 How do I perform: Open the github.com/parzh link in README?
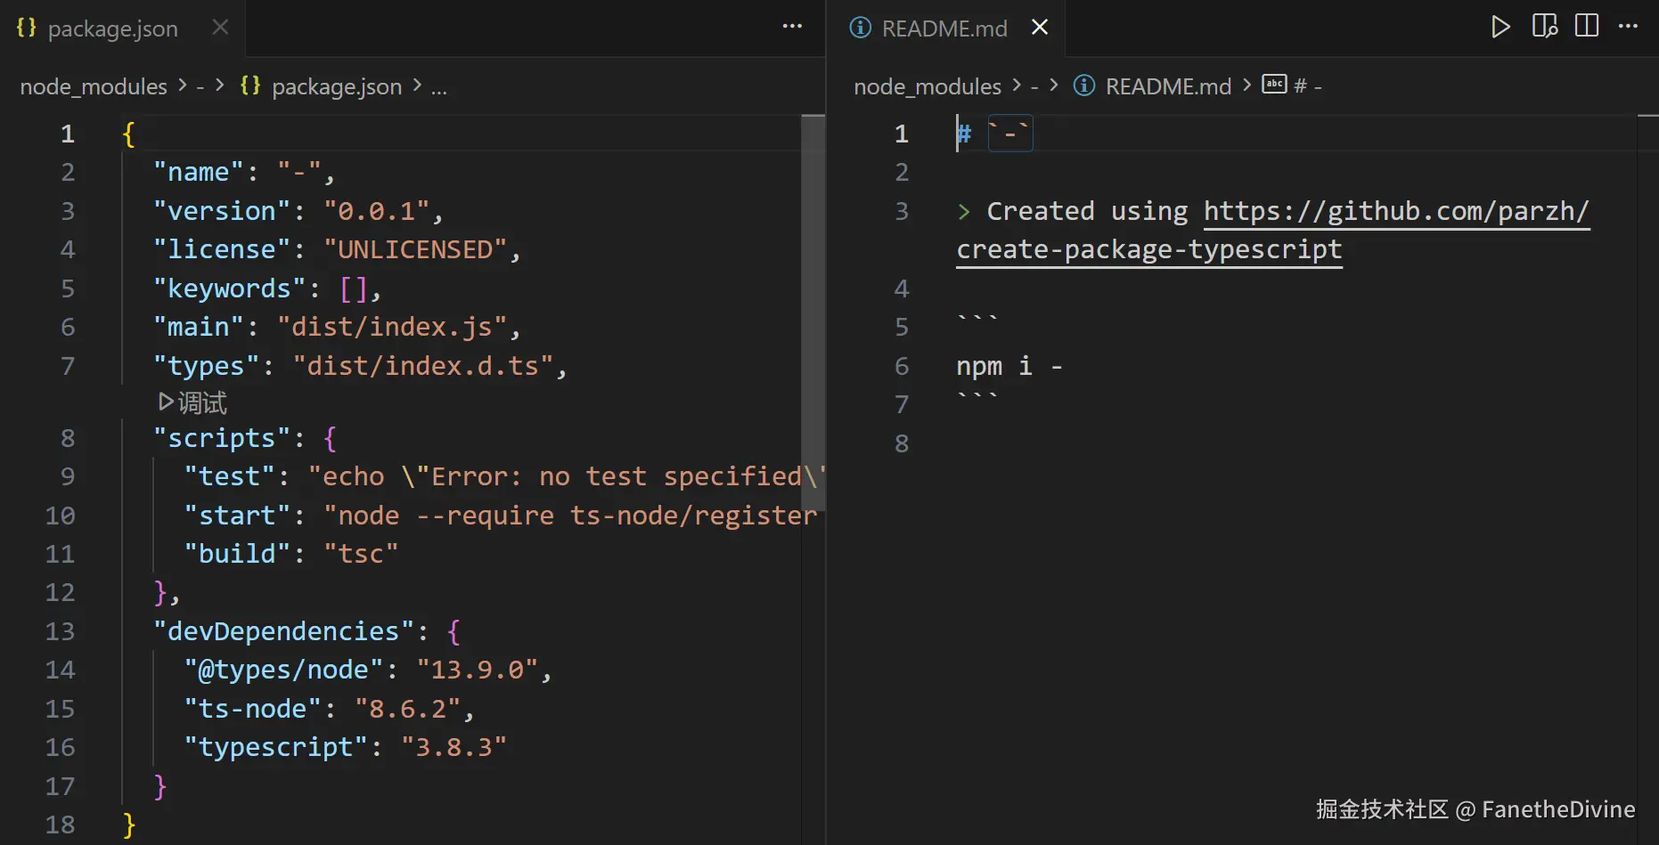click(1395, 212)
